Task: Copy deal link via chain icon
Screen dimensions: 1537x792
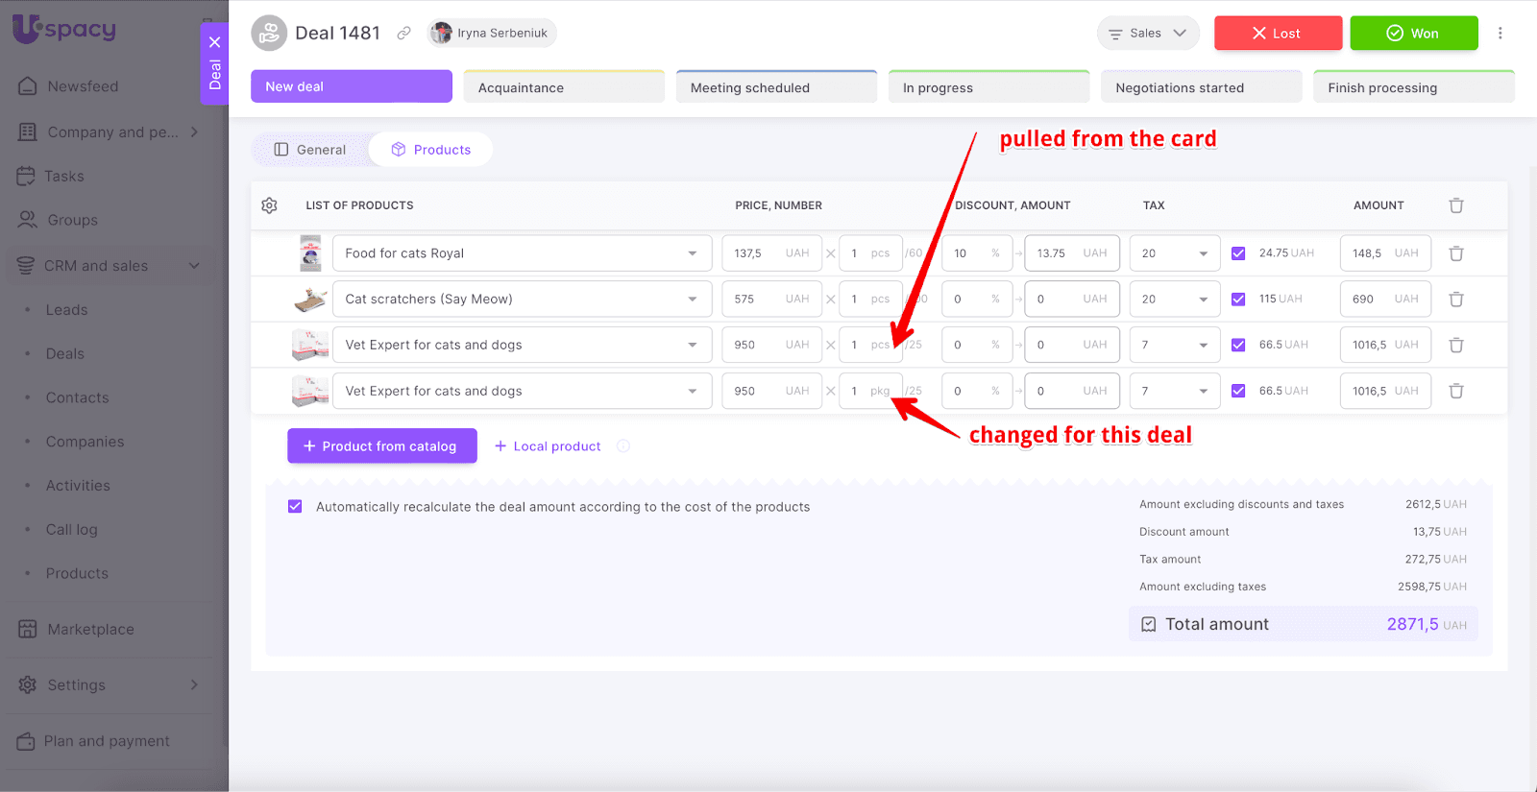Action: (404, 34)
